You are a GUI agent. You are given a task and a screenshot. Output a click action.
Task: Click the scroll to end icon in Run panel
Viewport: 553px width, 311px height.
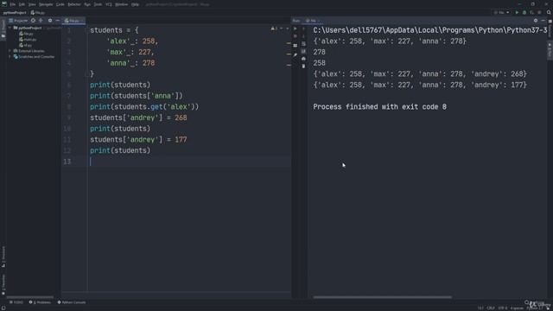tap(303, 52)
